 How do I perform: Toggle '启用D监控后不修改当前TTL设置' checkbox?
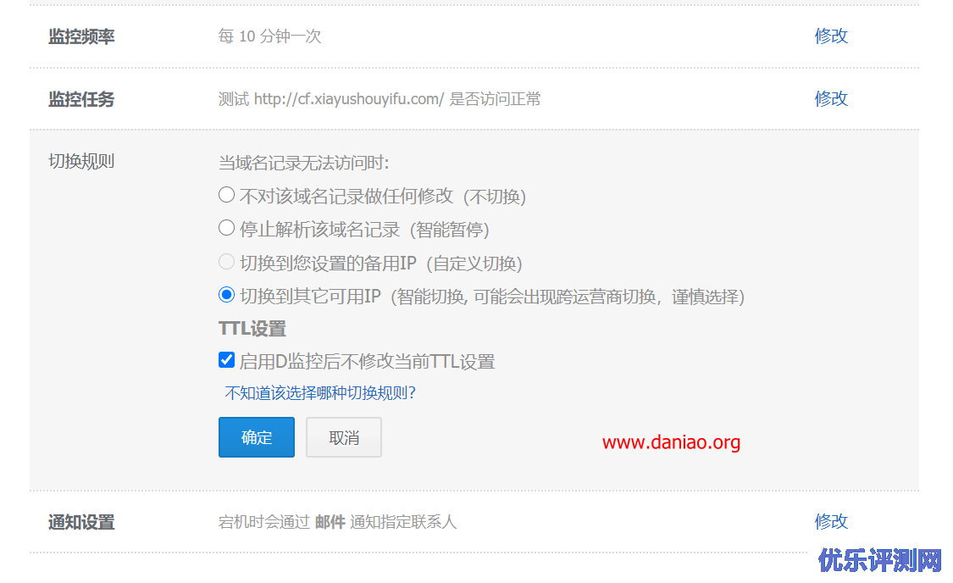click(x=226, y=360)
